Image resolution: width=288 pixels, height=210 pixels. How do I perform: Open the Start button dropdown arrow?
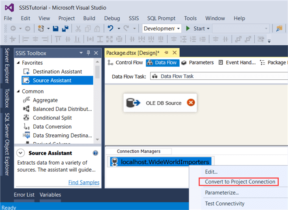[208, 29]
